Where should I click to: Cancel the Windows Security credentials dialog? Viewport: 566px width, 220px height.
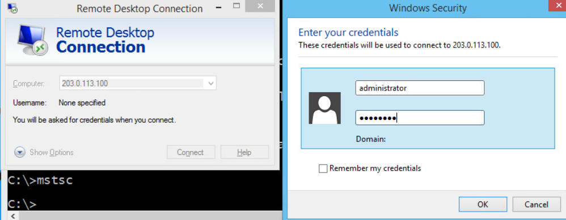[537, 205]
